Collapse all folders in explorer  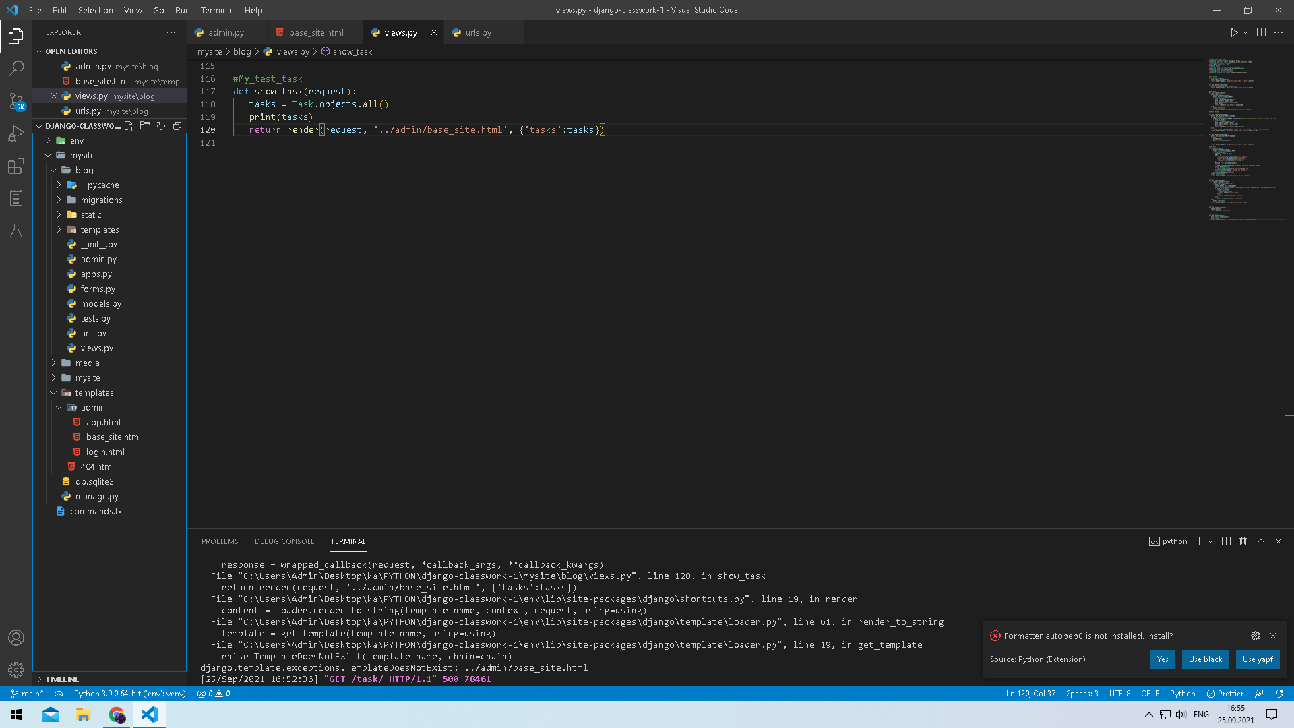click(x=177, y=126)
